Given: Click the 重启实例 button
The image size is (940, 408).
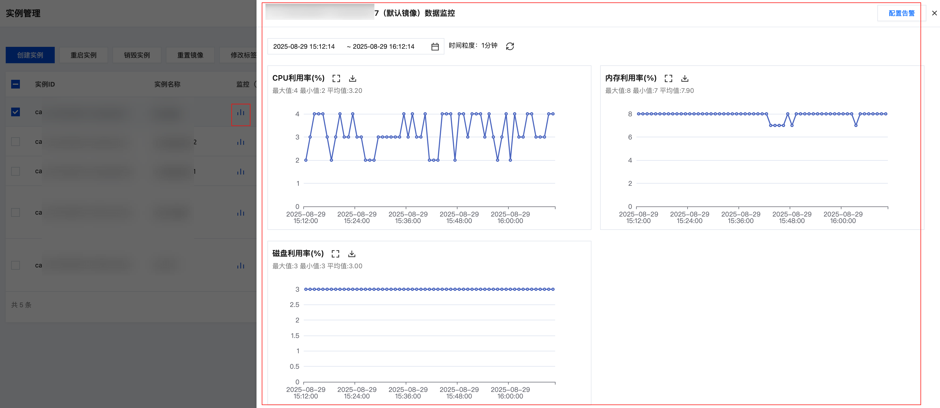Looking at the screenshot, I should (83, 55).
